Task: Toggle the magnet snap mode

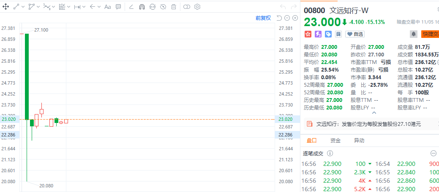Action: pyautogui.click(x=142, y=7)
